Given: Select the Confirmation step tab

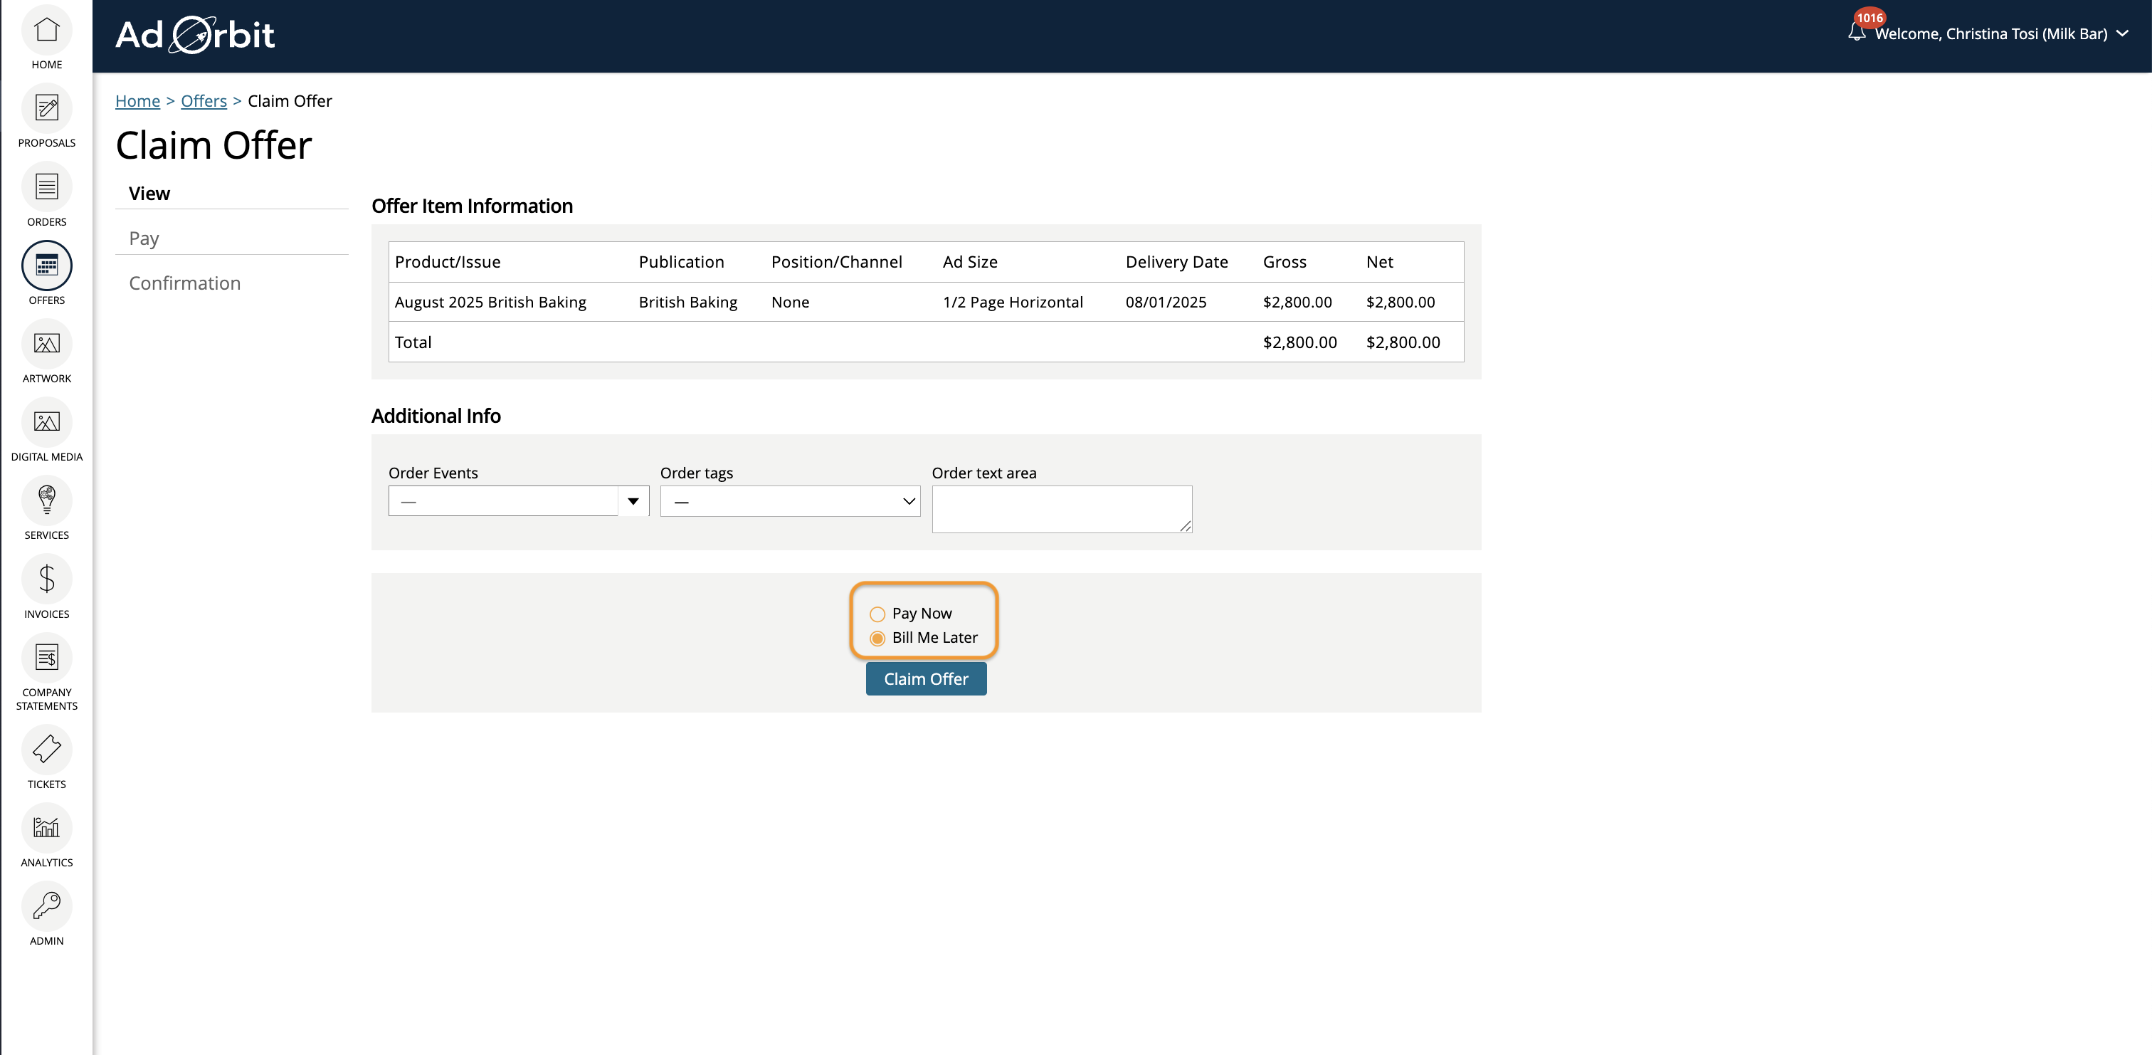Looking at the screenshot, I should point(184,283).
